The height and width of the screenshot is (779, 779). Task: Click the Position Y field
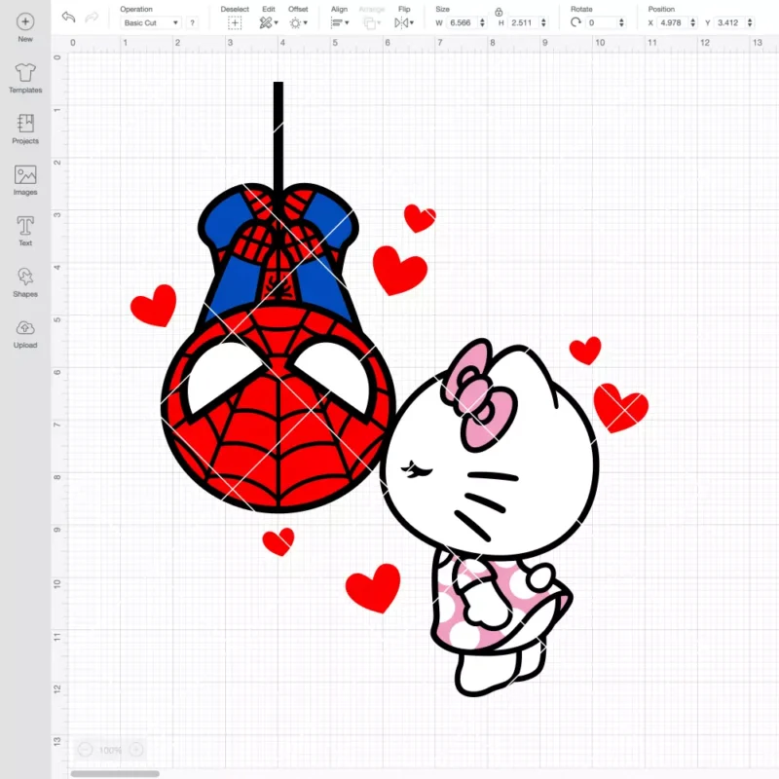coord(729,22)
